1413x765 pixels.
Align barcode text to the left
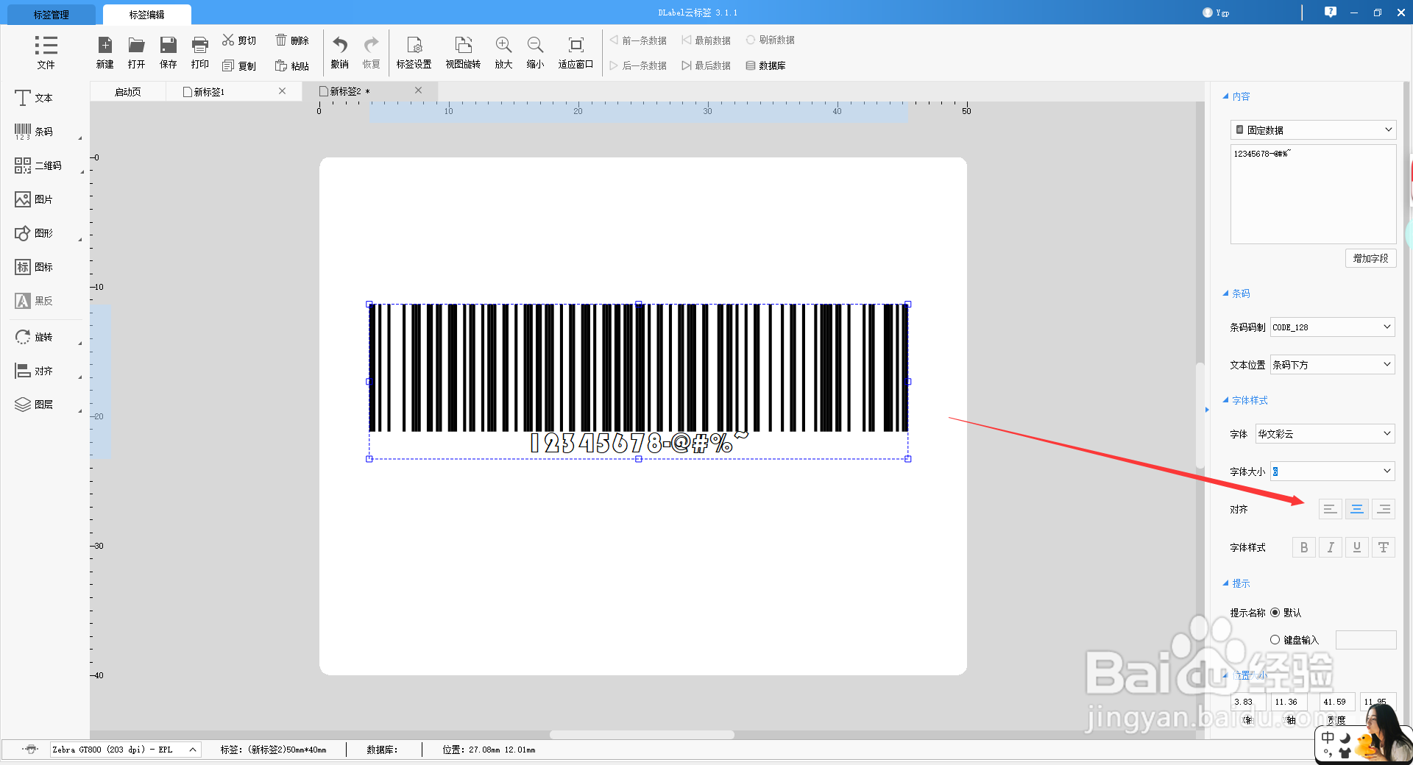pos(1330,509)
